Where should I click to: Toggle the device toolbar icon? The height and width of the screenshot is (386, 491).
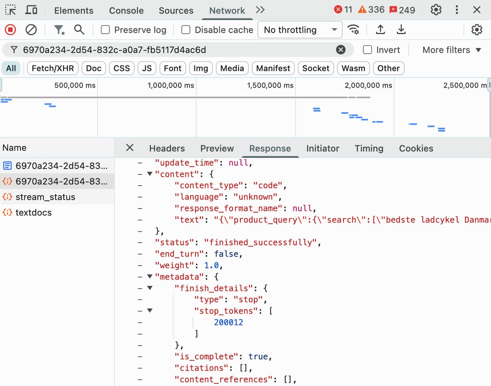tap(31, 10)
